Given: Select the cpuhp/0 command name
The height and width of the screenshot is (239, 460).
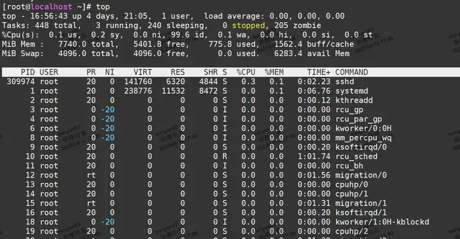Looking at the screenshot, I should (352, 185).
